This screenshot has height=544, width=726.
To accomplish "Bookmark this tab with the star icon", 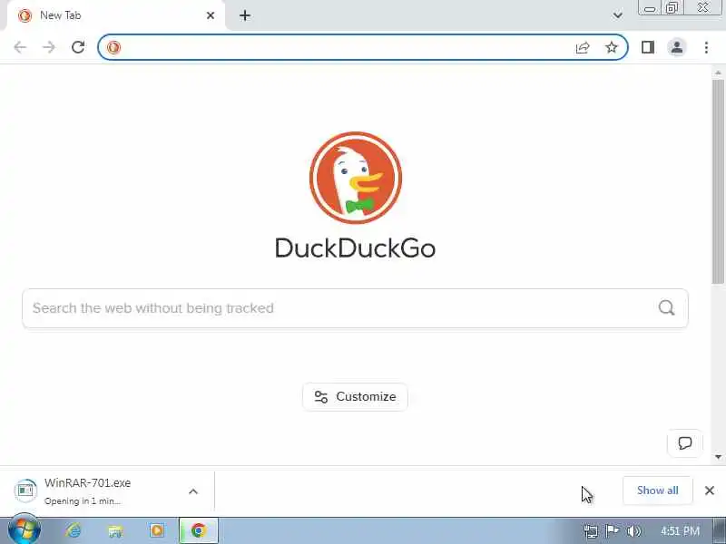I will (612, 47).
